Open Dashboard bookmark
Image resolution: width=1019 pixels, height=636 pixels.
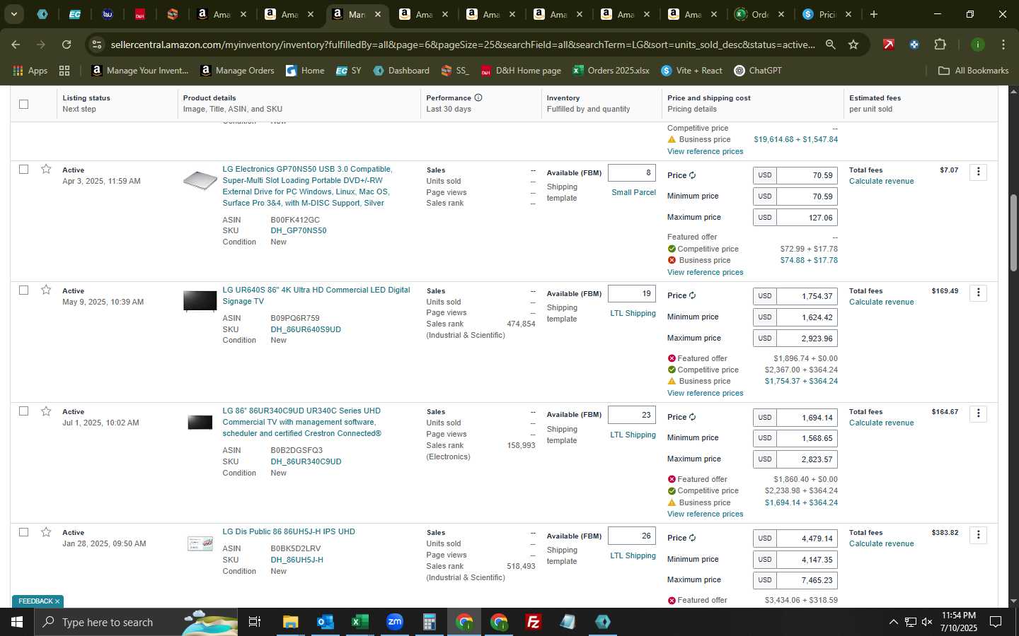401,71
